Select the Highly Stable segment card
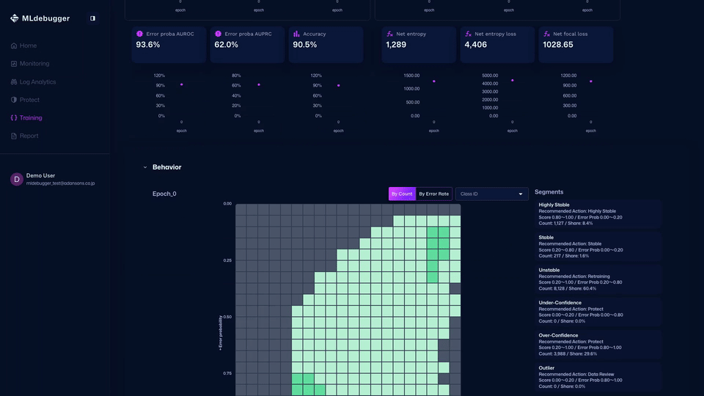This screenshot has height=396, width=704. (598, 213)
